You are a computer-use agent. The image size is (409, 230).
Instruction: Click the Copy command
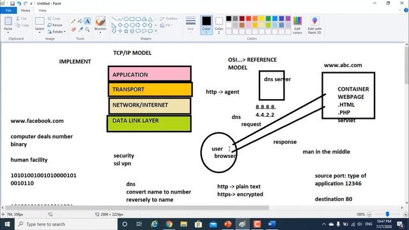point(22,26)
